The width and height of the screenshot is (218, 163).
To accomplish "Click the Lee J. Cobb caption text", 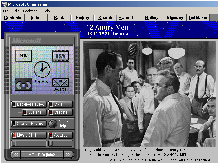I will click(x=137, y=152).
